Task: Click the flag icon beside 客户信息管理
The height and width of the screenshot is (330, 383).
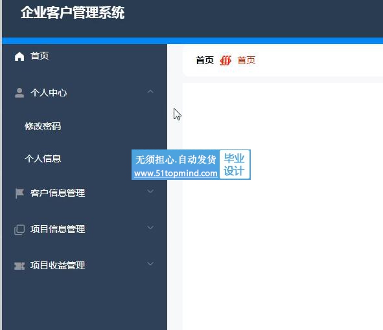Action: click(19, 193)
